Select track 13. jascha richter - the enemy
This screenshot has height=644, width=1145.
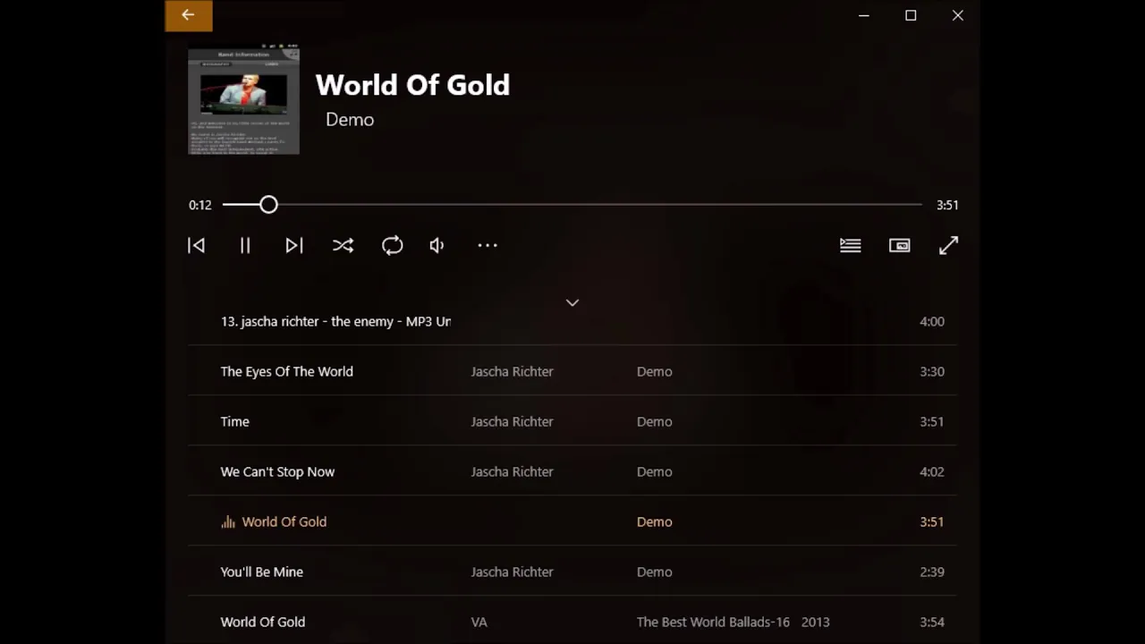coord(572,321)
